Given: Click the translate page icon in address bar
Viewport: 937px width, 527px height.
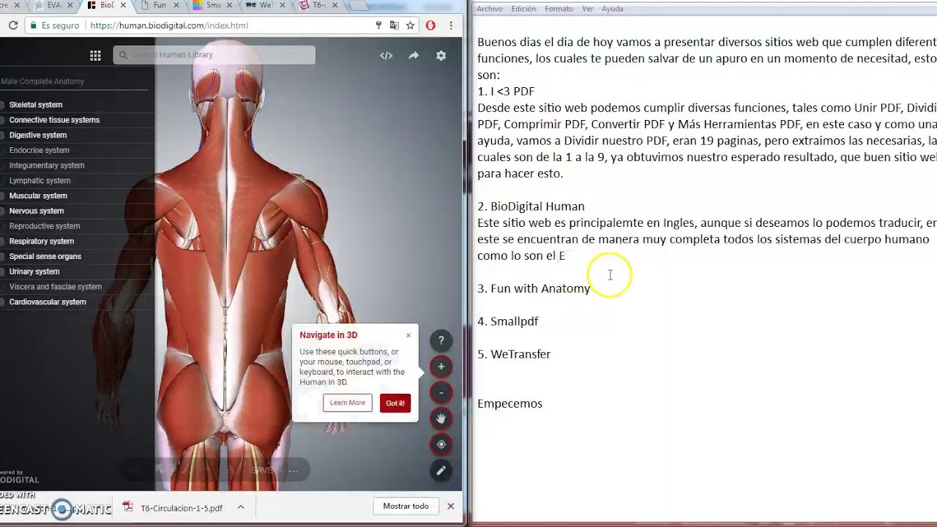Looking at the screenshot, I should pos(395,25).
